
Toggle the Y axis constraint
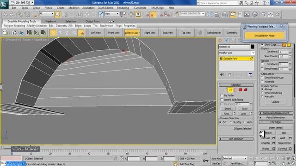coord(60,33)
